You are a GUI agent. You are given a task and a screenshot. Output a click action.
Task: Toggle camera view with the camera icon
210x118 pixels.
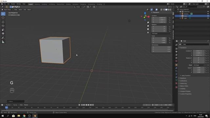click(x=148, y=29)
